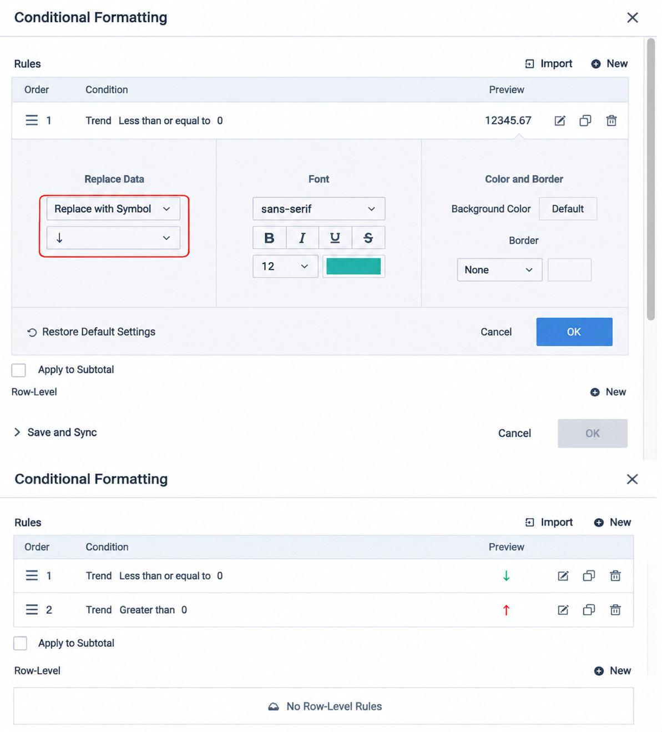This screenshot has height=732, width=662.
Task: Open the teal font color picker
Action: coord(353,267)
